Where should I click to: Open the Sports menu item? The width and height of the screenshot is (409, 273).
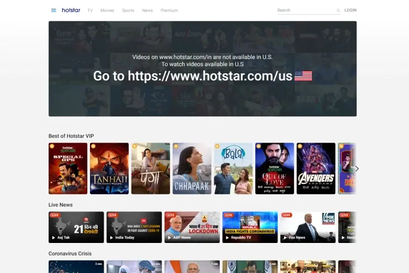(x=128, y=10)
